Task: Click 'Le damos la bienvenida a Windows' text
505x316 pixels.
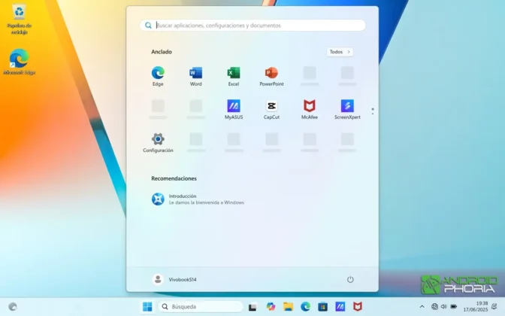Action: click(x=207, y=202)
